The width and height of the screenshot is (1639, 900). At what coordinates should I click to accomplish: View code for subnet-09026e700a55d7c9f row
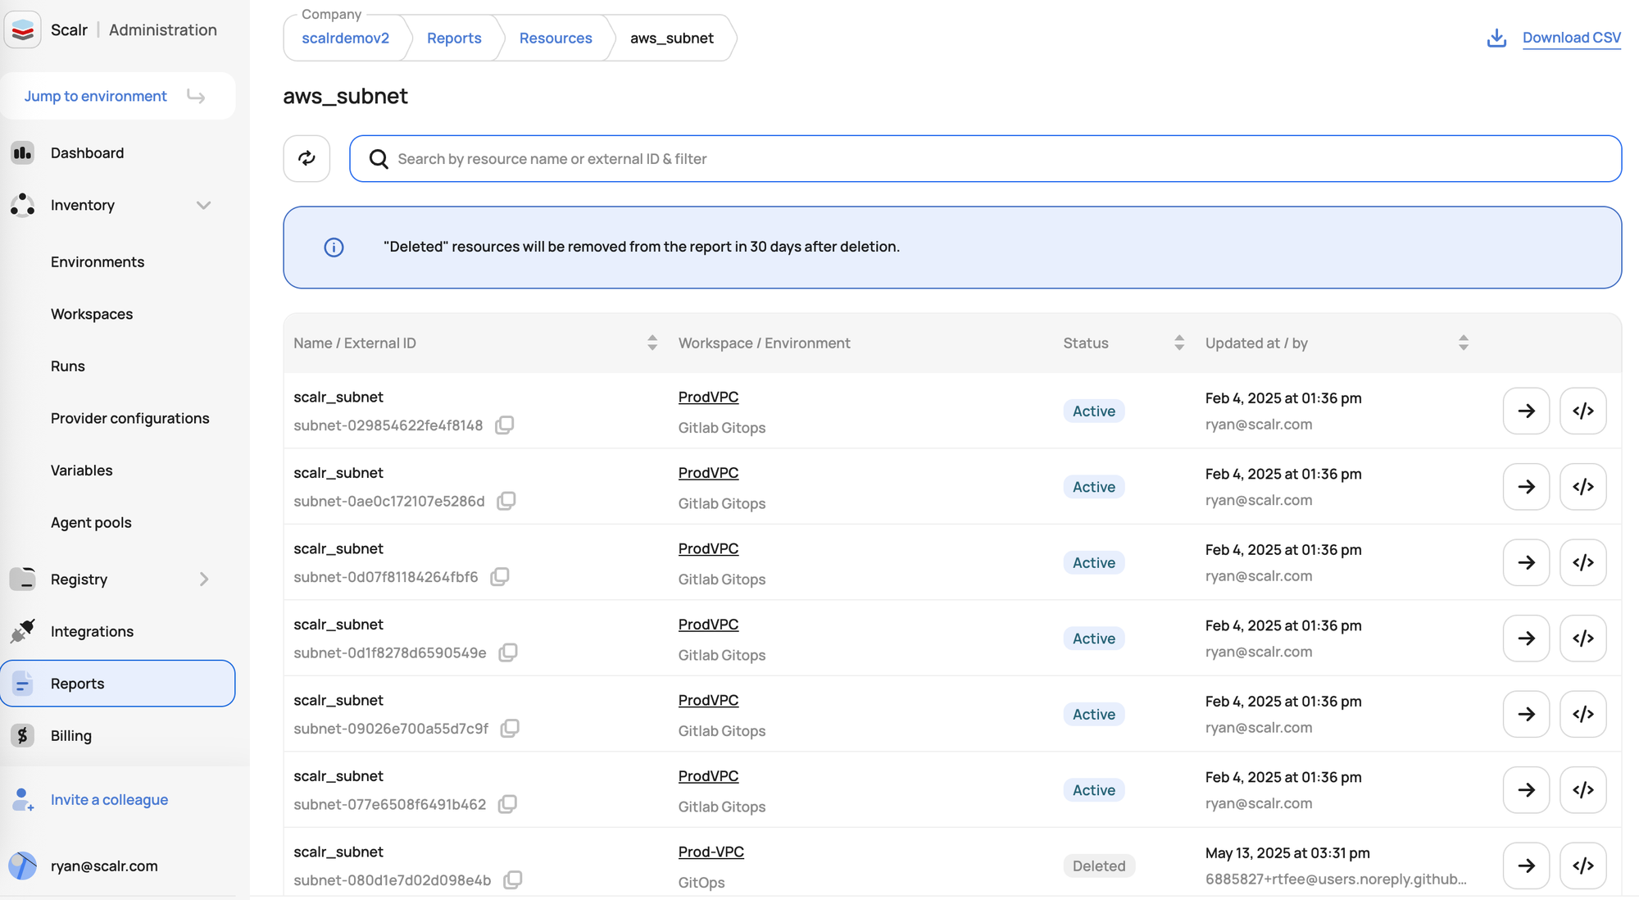(1582, 714)
